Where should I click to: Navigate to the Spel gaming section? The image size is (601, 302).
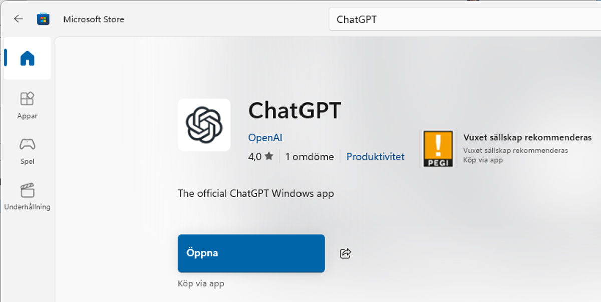point(27,151)
